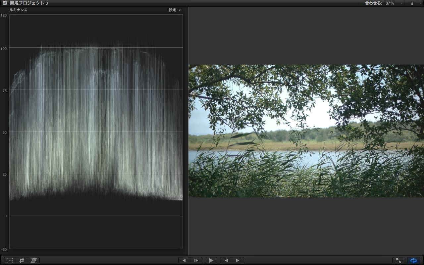Click the 合わせる fit label

(373, 3)
